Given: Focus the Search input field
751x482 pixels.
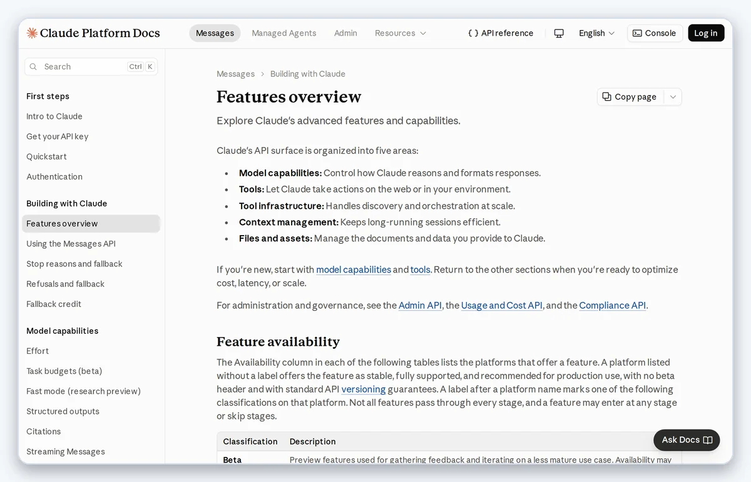Looking at the screenshot, I should click(x=91, y=67).
